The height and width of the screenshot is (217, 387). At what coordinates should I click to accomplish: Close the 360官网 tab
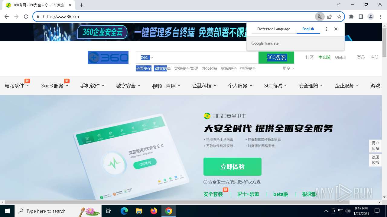pos(70,5)
